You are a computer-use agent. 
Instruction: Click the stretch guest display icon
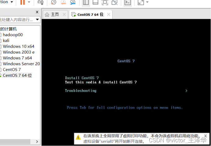[141, 2]
